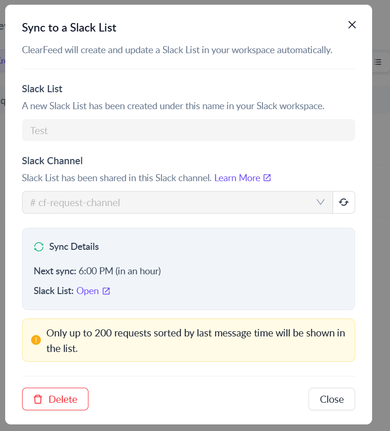The height and width of the screenshot is (431, 390).
Task: Click external link icon beside Learn More
Action: pos(267,178)
